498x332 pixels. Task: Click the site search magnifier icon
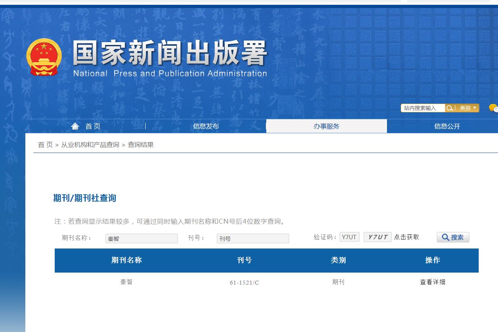pos(449,108)
